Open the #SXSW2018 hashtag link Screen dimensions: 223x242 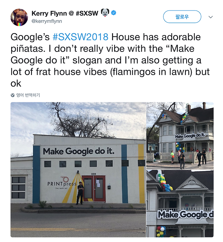81,37
